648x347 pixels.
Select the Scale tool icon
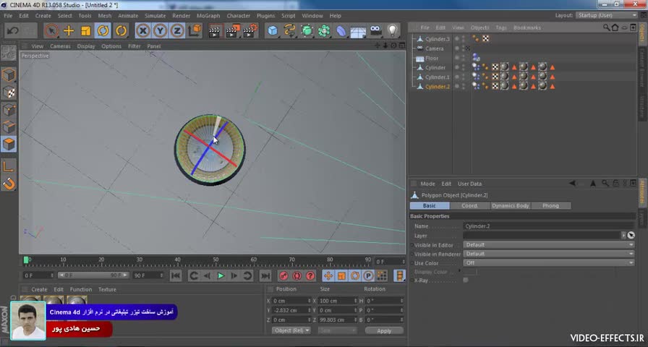click(86, 30)
